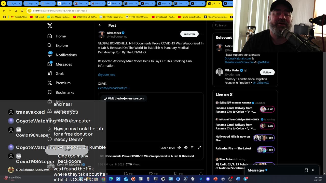The width and height of the screenshot is (326, 183).
Task: Open the @yoder_esq mention link
Action: click(x=106, y=74)
